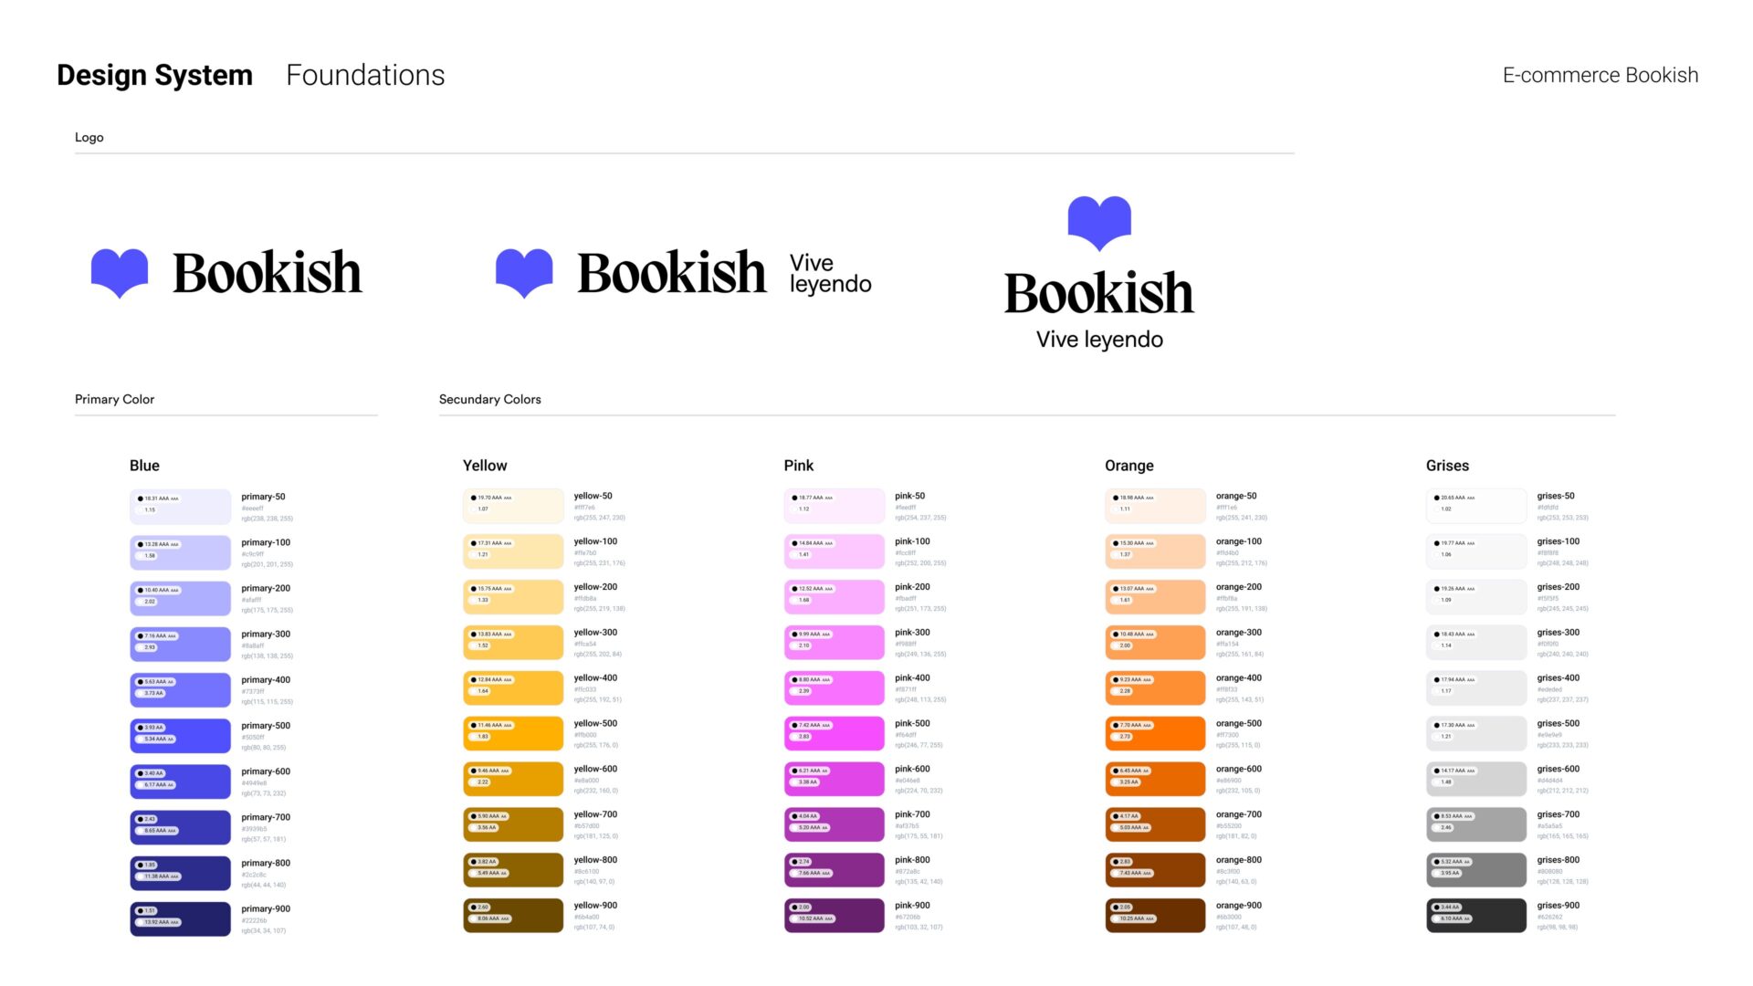This screenshot has height=986, width=1753.
Task: Select the orange-800 label text
Action: (x=1238, y=860)
